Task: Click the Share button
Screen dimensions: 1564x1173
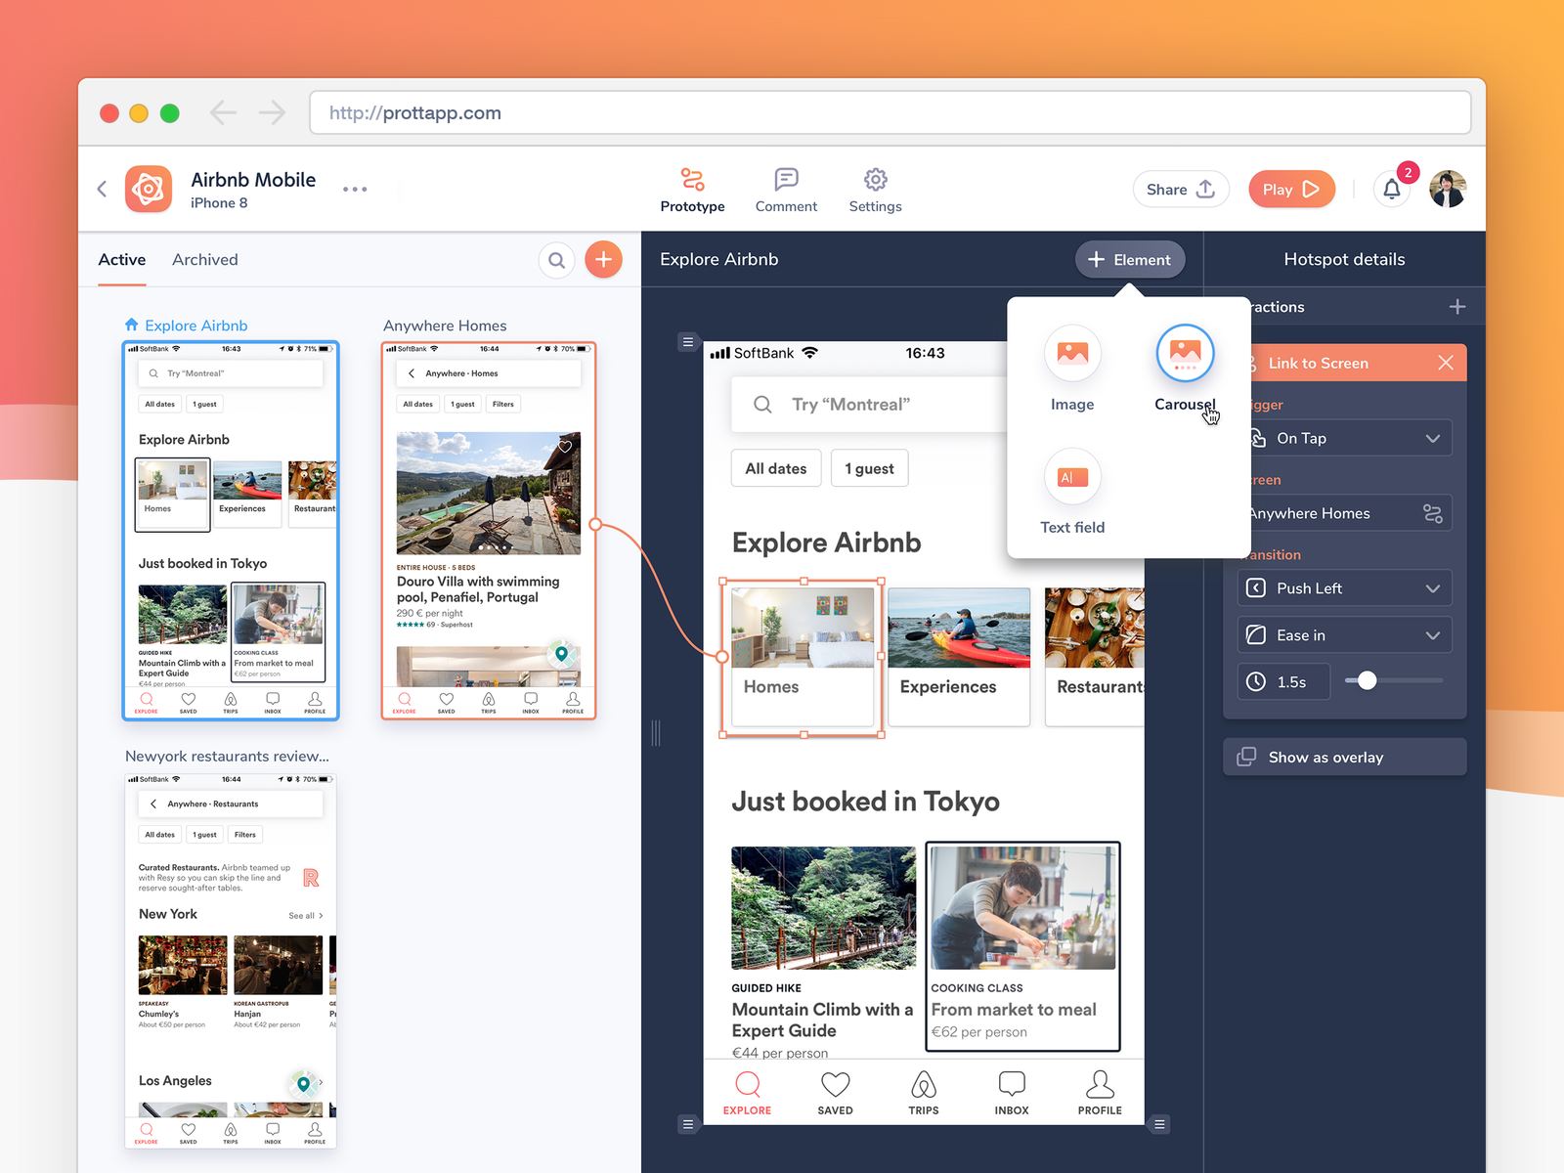Action: pos(1180,189)
